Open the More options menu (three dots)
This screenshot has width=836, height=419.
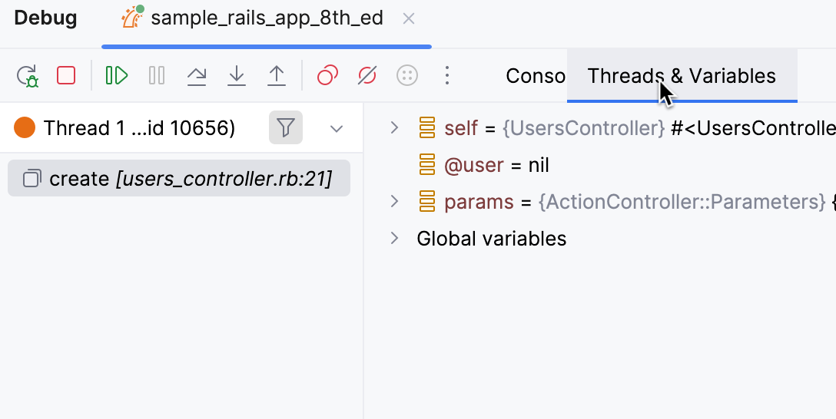point(447,75)
